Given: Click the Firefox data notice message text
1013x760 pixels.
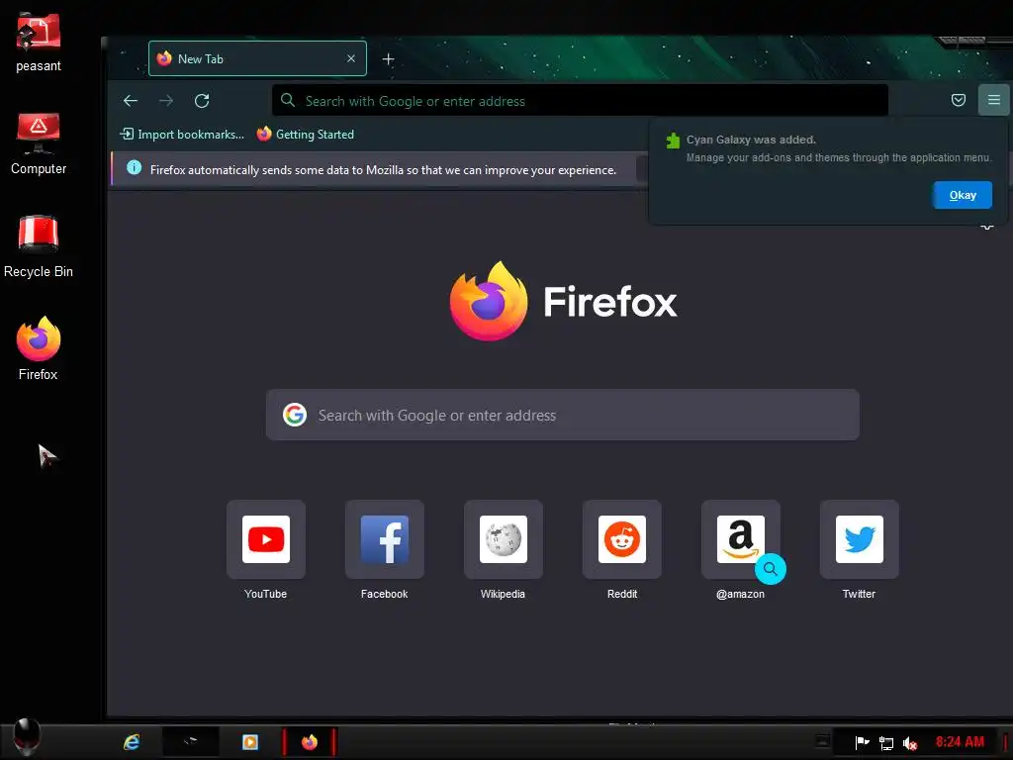Looking at the screenshot, I should 383,170.
